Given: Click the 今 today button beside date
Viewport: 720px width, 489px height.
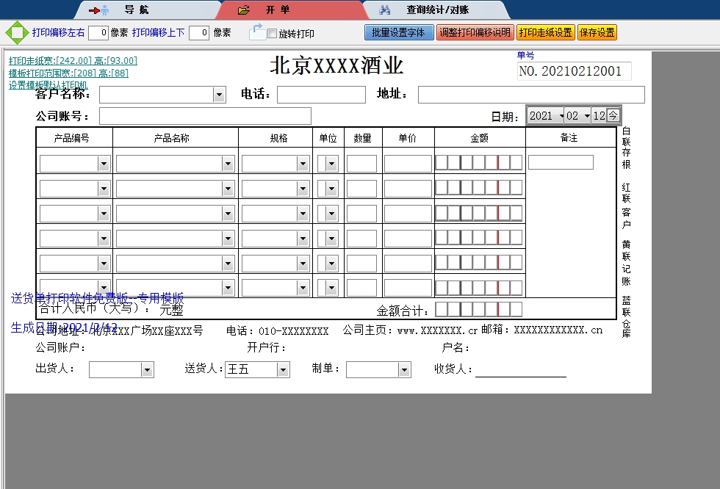Looking at the screenshot, I should point(613,115).
